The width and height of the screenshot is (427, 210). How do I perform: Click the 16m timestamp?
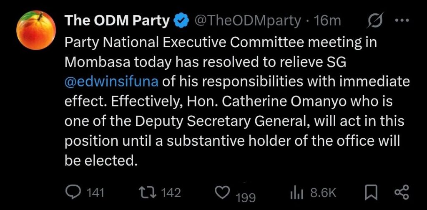pyautogui.click(x=328, y=20)
